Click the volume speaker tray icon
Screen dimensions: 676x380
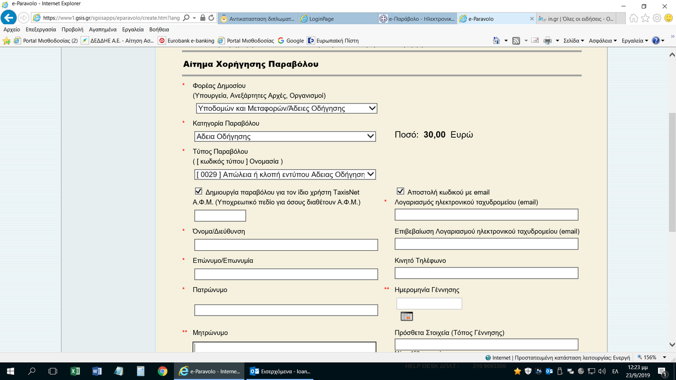(601, 371)
